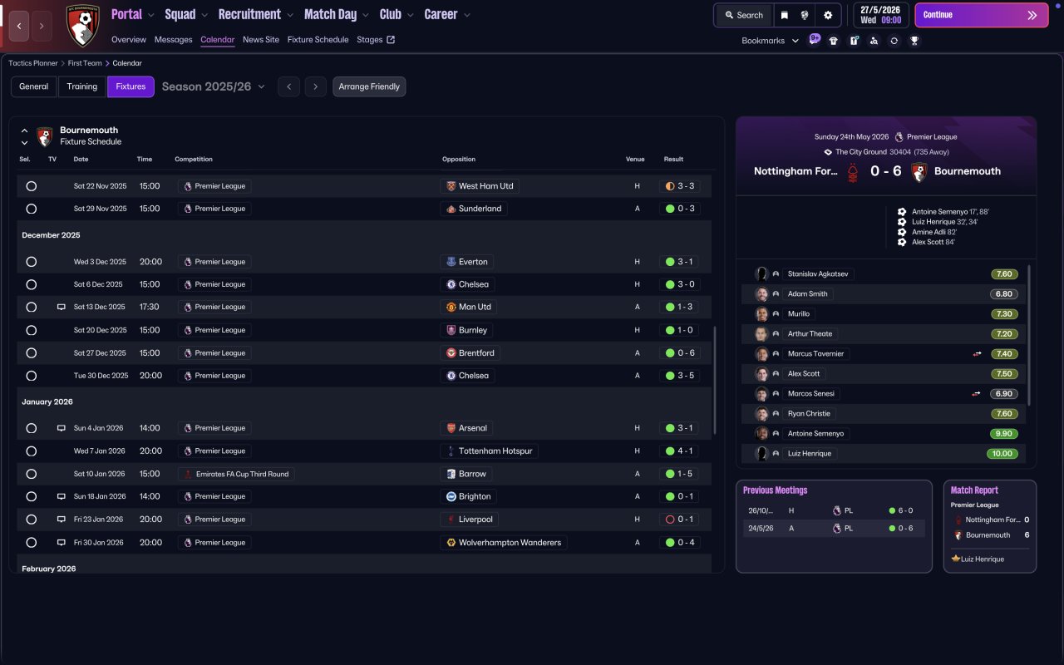Click the Nottingham Forest crest in match summary
The image size is (1064, 665).
[x=852, y=172]
